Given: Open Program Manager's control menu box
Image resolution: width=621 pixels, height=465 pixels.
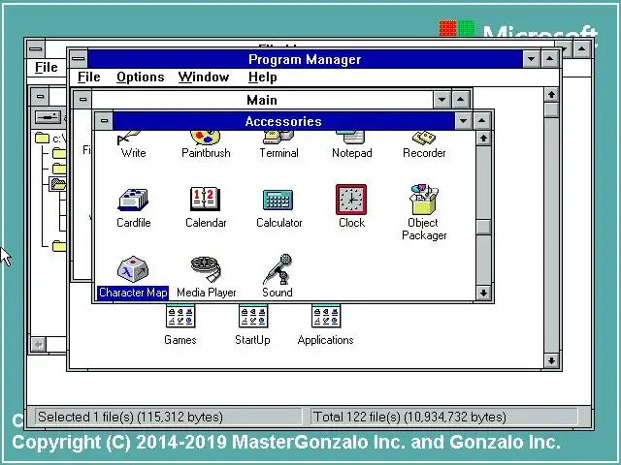Looking at the screenshot, I should [79, 59].
